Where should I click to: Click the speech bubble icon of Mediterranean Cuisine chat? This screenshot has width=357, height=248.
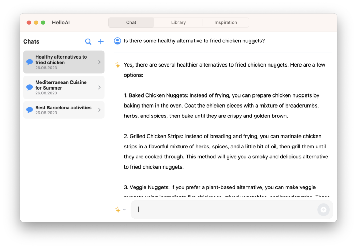(30, 87)
